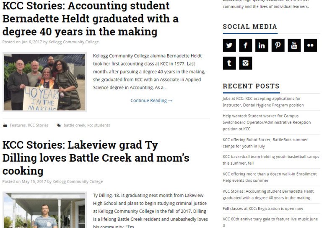Open the LinkedIn social media icon
This screenshot has width=322, height=228.
click(262, 45)
